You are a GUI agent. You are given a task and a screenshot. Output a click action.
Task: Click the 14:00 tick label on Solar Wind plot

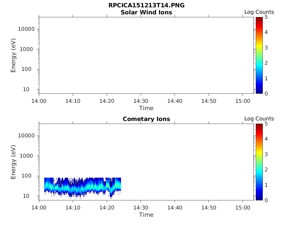point(39,101)
